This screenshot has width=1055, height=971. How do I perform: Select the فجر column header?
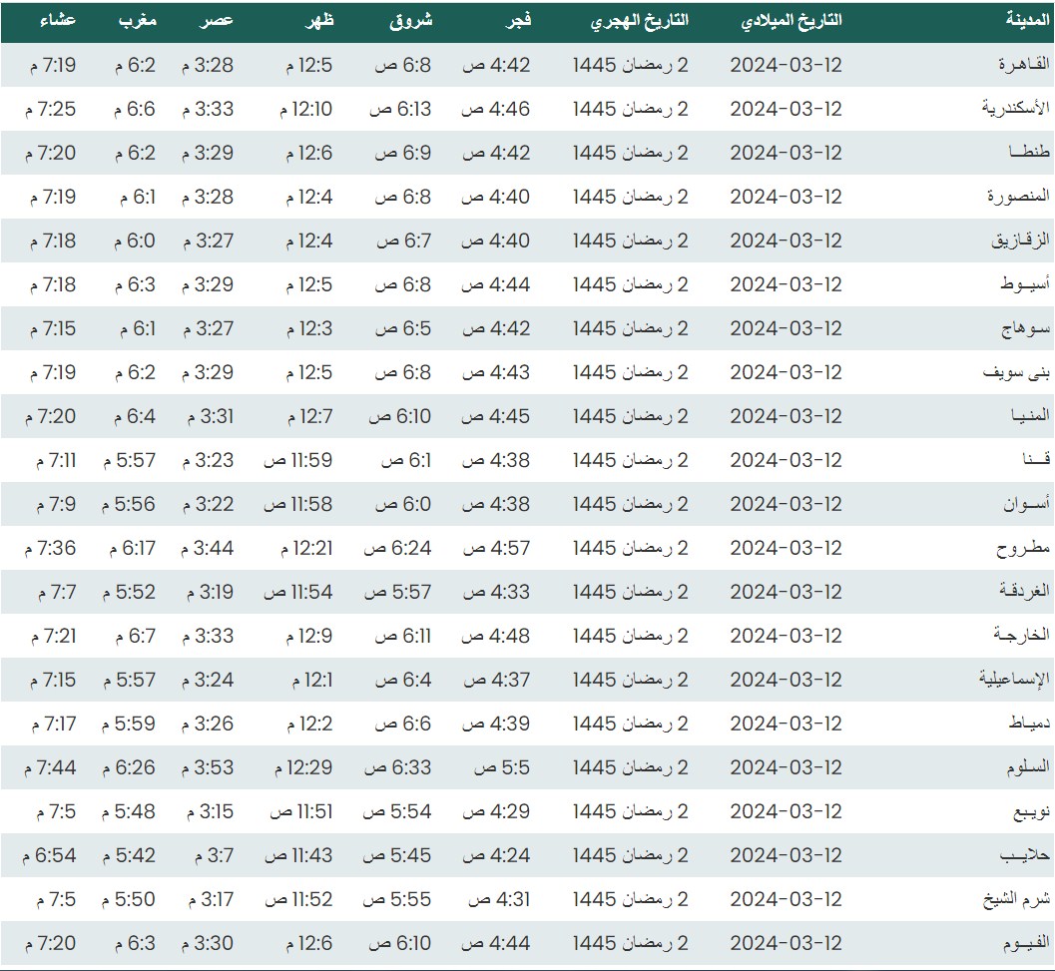tap(515, 21)
